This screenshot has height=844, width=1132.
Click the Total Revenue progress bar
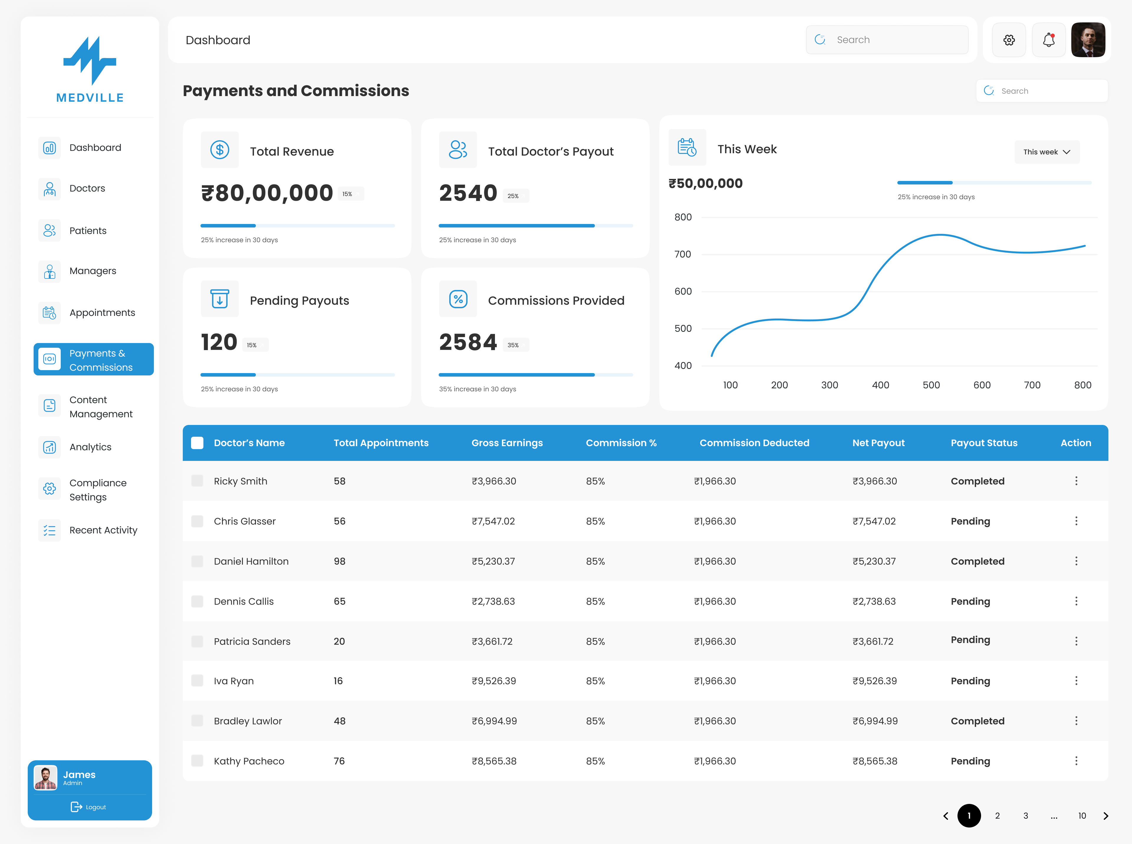click(x=297, y=225)
